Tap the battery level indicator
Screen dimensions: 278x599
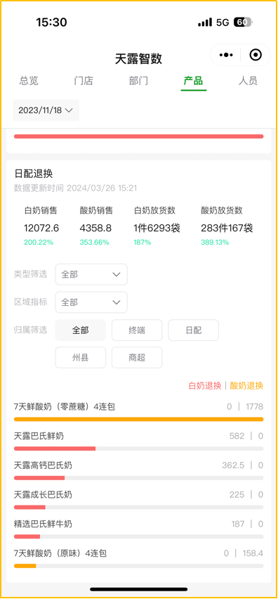(x=243, y=22)
